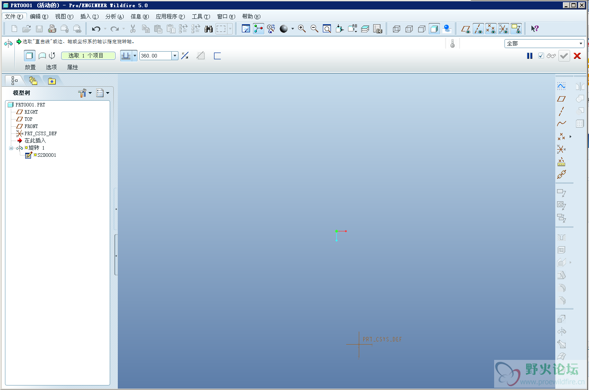Open the Undo history dropdown arrow
The height and width of the screenshot is (390, 589).
pyautogui.click(x=105, y=29)
